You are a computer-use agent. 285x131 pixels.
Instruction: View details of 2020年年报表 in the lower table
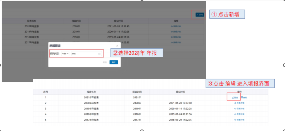239,103
